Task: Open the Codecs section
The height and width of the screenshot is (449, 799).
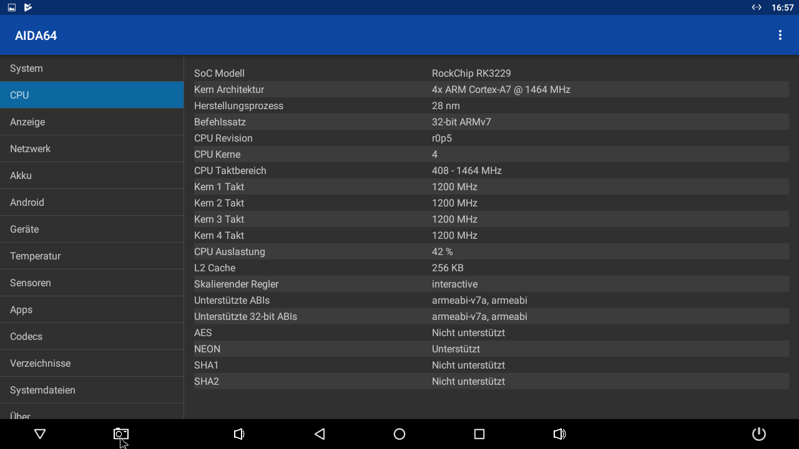Action: tap(92, 337)
